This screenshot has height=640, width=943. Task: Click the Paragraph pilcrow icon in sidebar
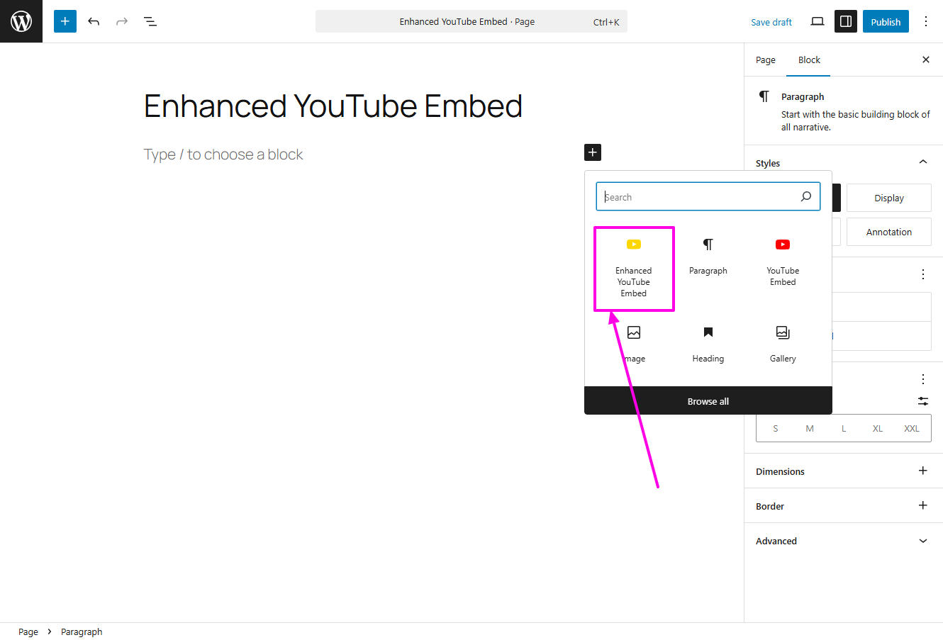click(x=764, y=96)
